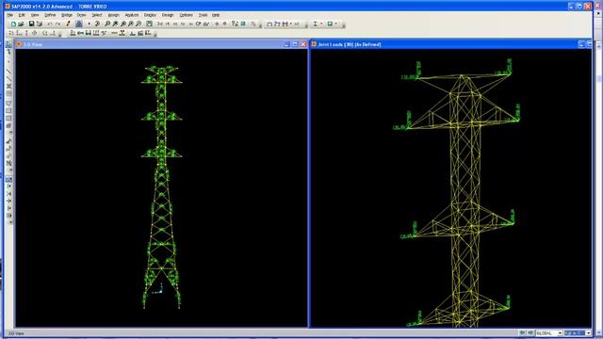The image size is (603, 339).
Task: Open the Edit menu
Action: (x=22, y=15)
